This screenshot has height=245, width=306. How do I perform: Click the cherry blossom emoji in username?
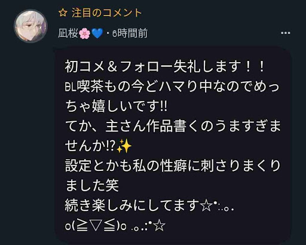pos(84,33)
